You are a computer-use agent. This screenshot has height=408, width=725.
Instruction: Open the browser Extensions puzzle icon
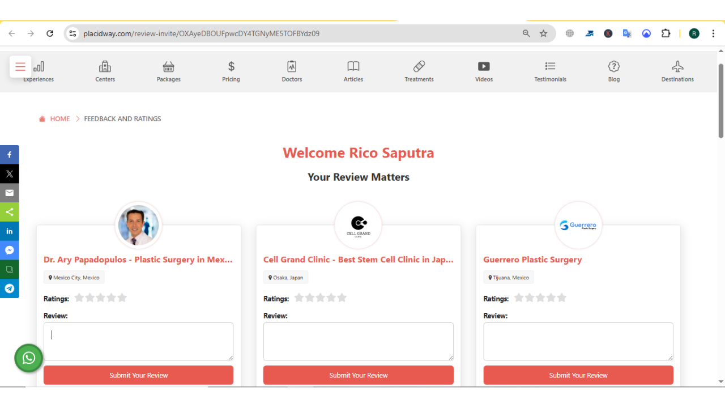666,33
